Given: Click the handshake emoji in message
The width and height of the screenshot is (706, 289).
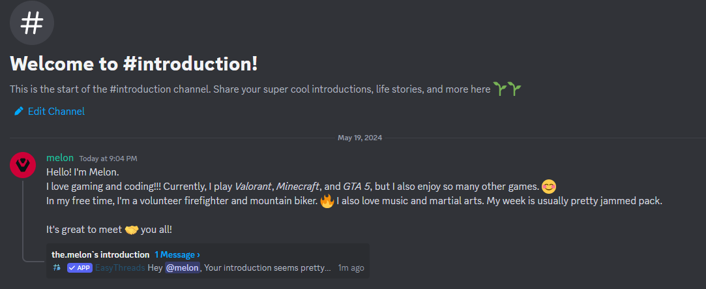Looking at the screenshot, I should coord(132,230).
